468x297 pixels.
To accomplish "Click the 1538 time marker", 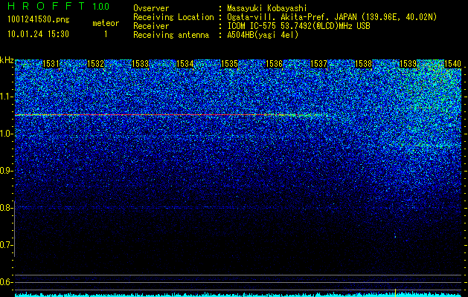I will pos(363,64).
